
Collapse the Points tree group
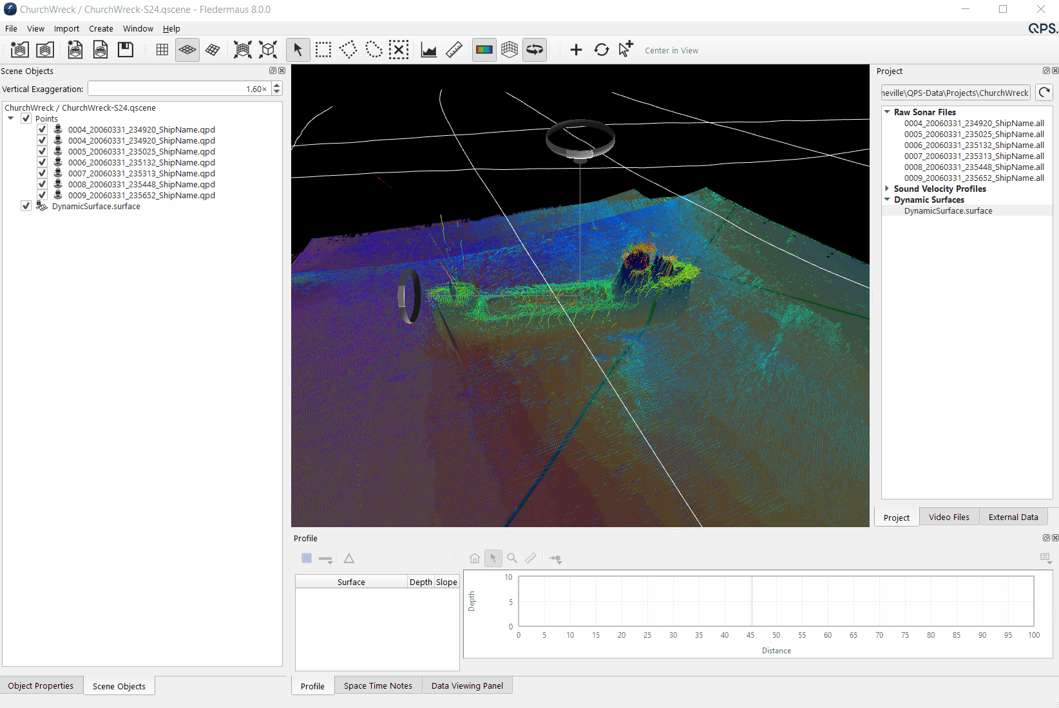click(11, 118)
